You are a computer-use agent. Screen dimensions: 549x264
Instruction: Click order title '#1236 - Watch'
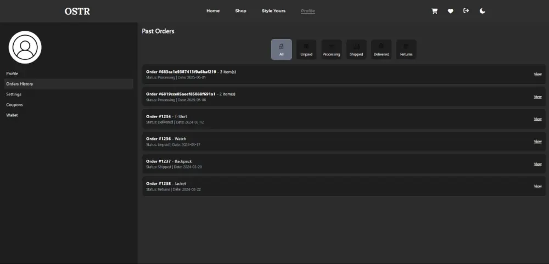[x=166, y=139]
